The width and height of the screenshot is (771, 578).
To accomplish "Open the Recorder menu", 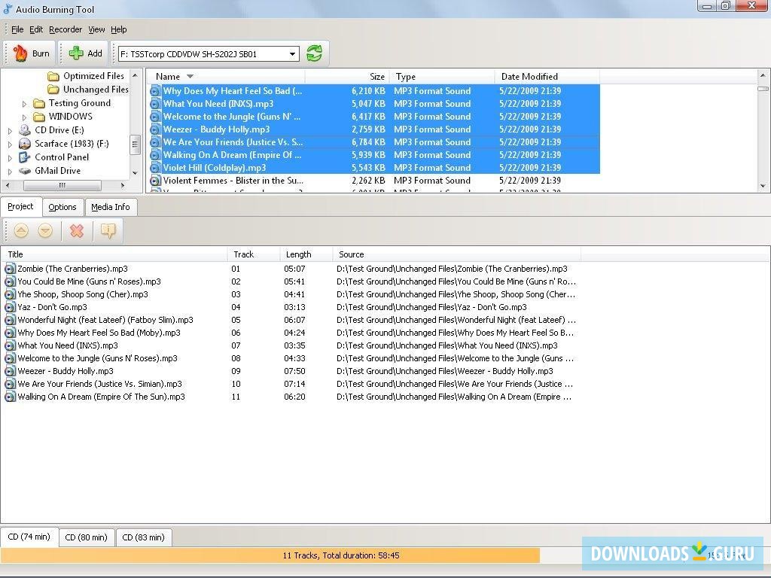I will (66, 29).
